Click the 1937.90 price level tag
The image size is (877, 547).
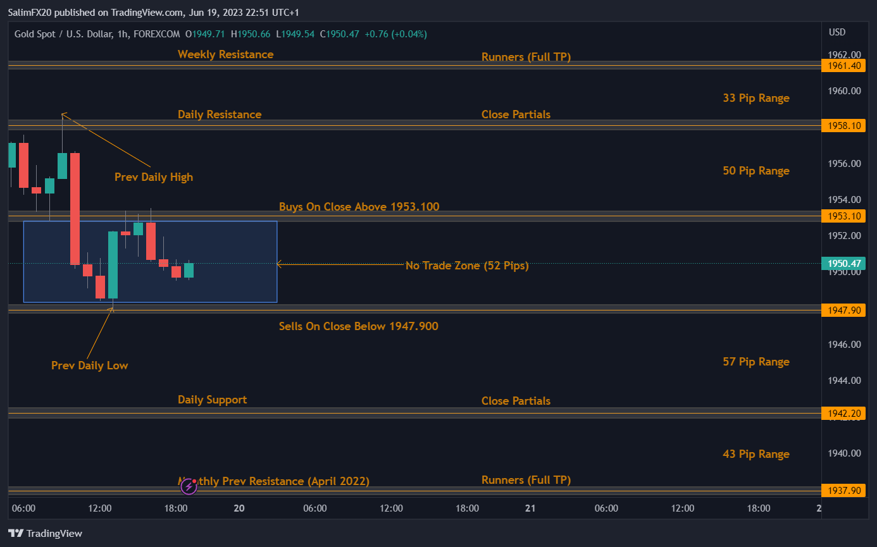843,490
